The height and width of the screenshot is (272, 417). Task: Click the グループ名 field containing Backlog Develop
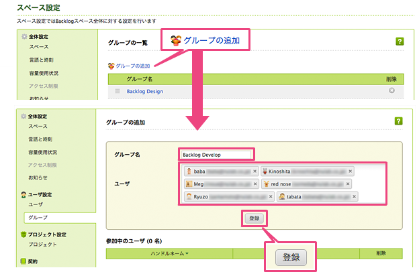tap(216, 155)
